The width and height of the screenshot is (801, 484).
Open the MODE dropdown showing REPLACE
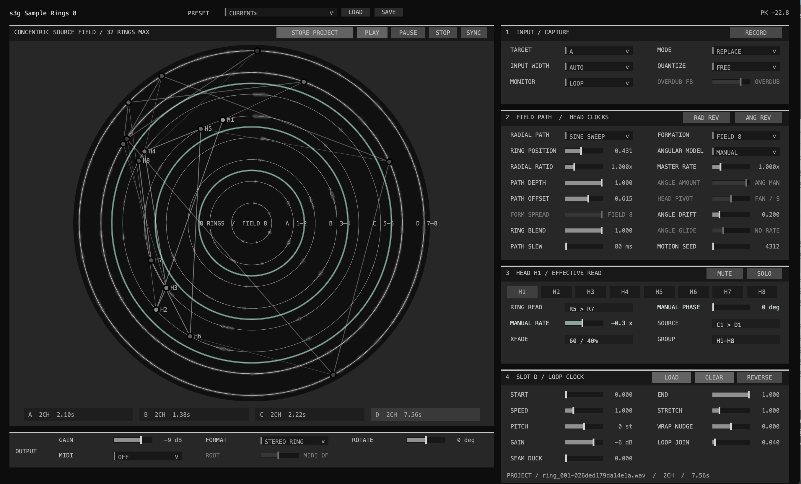[746, 51]
